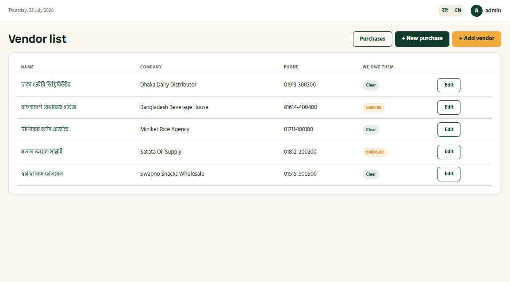
Task: Edit Dhaka Dairy Distributor vendor
Action: click(x=449, y=85)
